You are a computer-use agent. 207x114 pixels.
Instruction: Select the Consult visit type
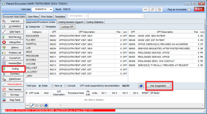pos(65,86)
